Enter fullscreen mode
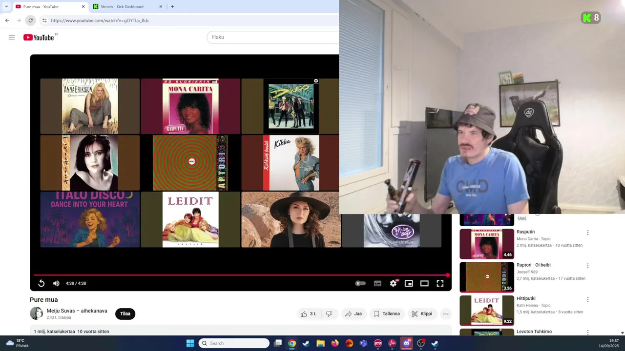Image resolution: width=625 pixels, height=351 pixels. point(440,283)
